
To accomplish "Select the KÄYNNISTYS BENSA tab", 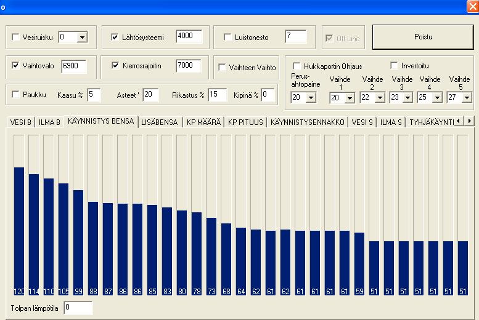I will click(x=101, y=121).
